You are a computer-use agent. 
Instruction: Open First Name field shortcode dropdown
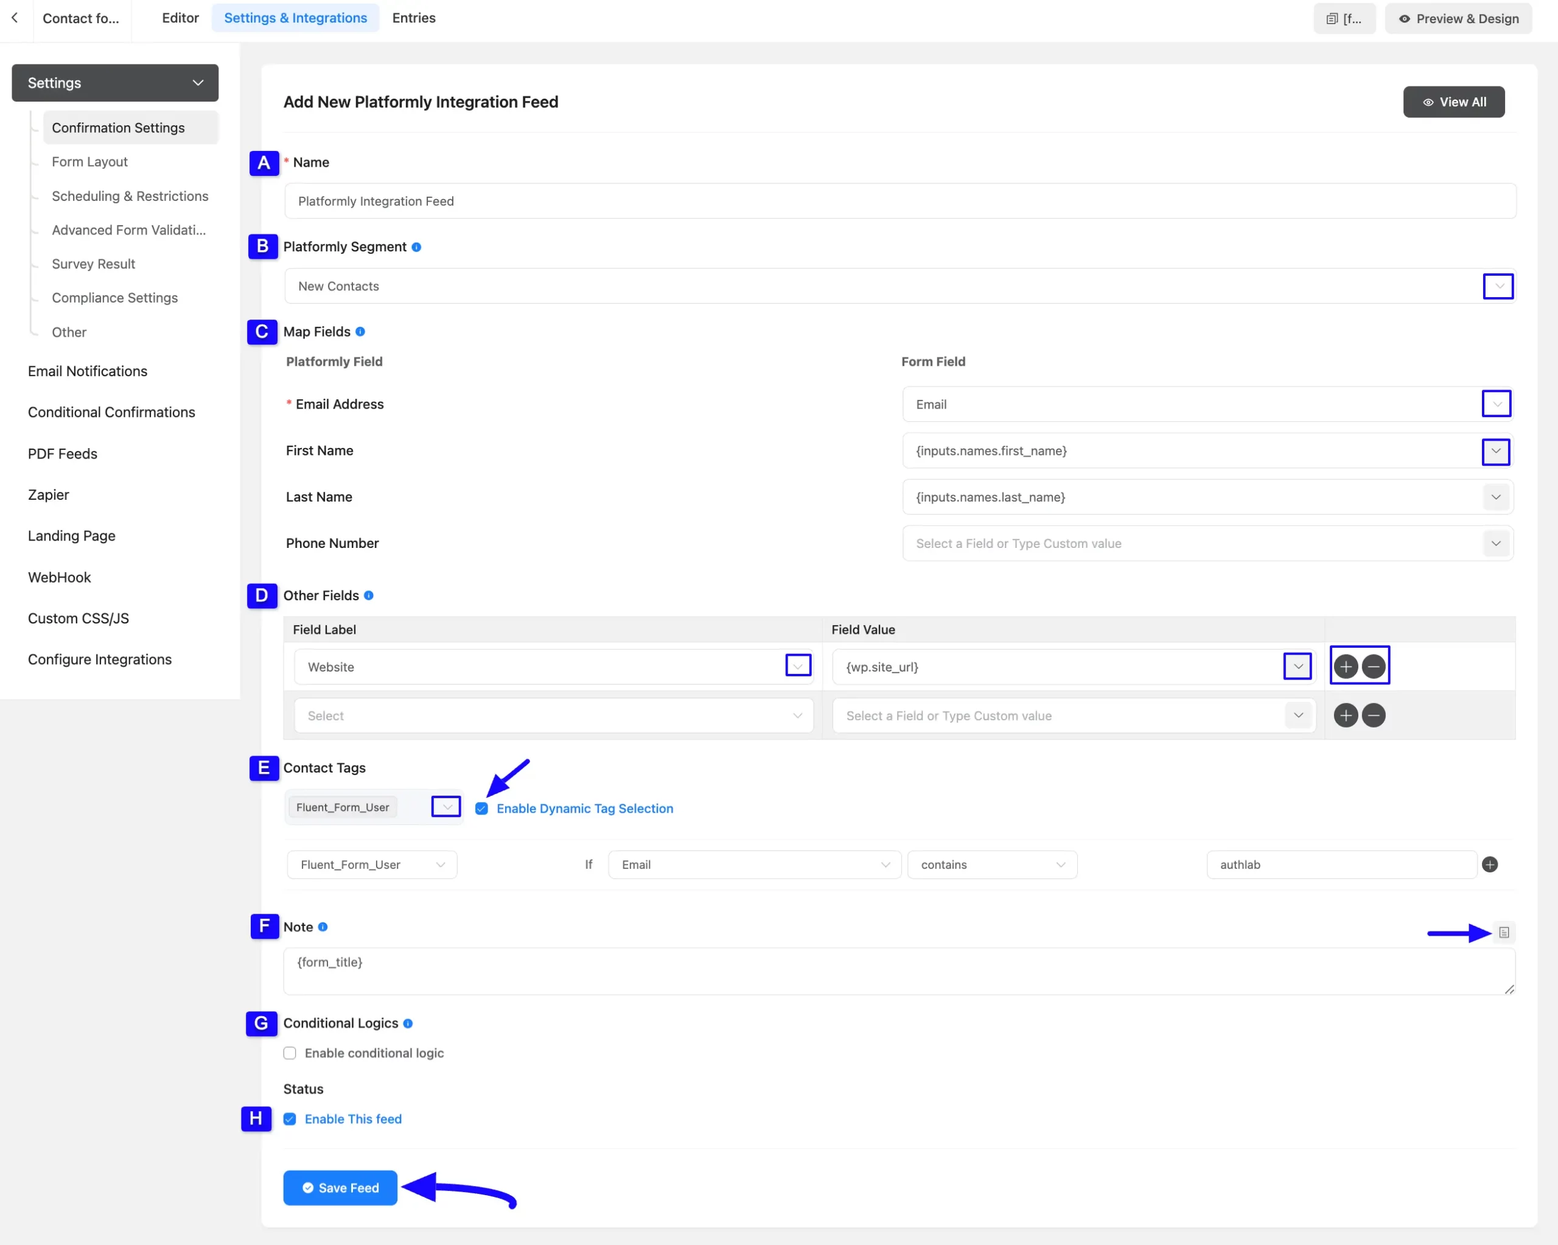[1496, 451]
